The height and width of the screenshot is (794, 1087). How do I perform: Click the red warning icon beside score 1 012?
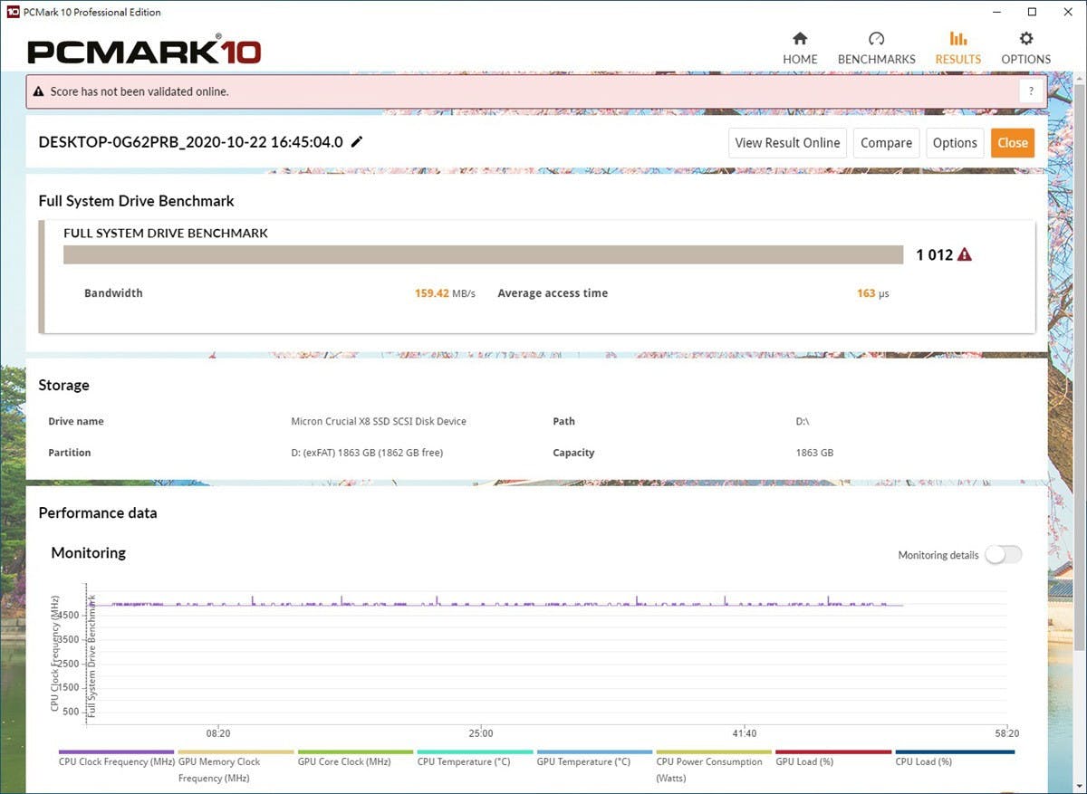[x=965, y=255]
